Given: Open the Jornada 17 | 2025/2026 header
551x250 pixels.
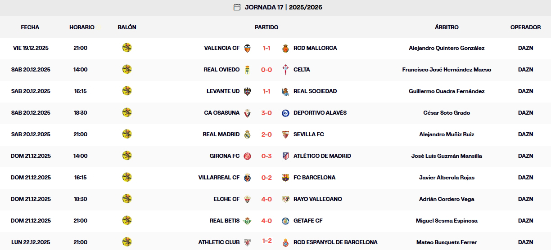Looking at the screenshot, I should click(x=283, y=7).
